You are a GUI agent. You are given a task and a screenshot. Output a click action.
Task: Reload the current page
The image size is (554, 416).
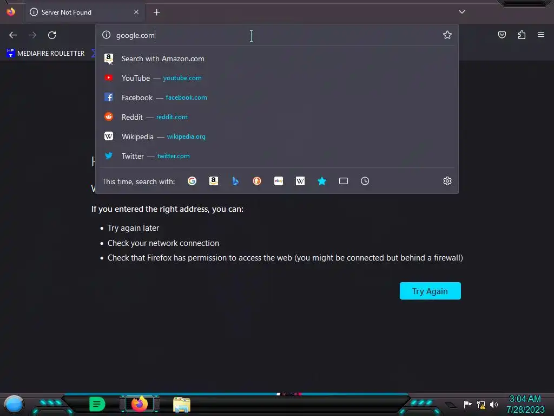point(52,35)
